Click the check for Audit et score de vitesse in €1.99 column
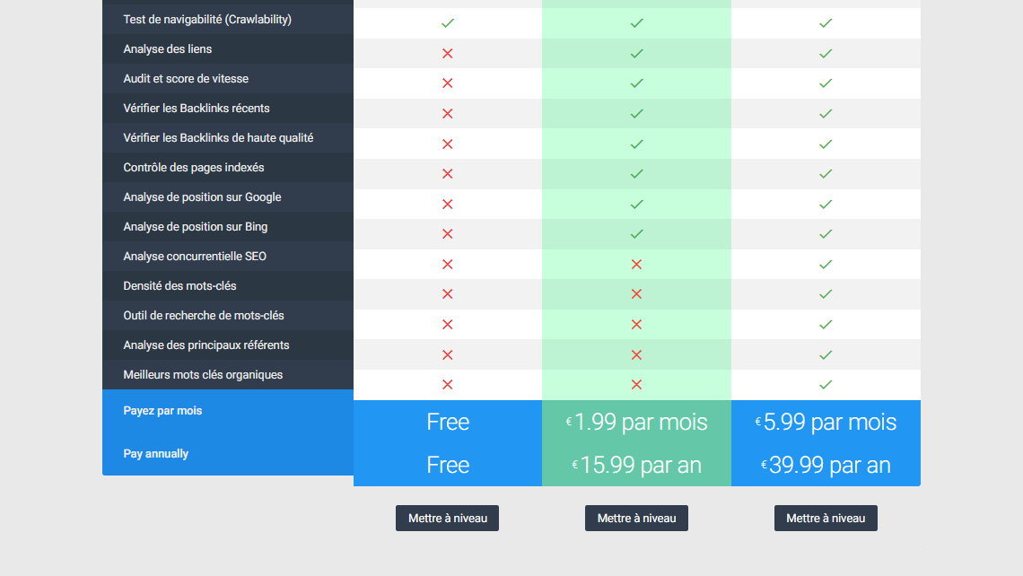 [x=636, y=83]
